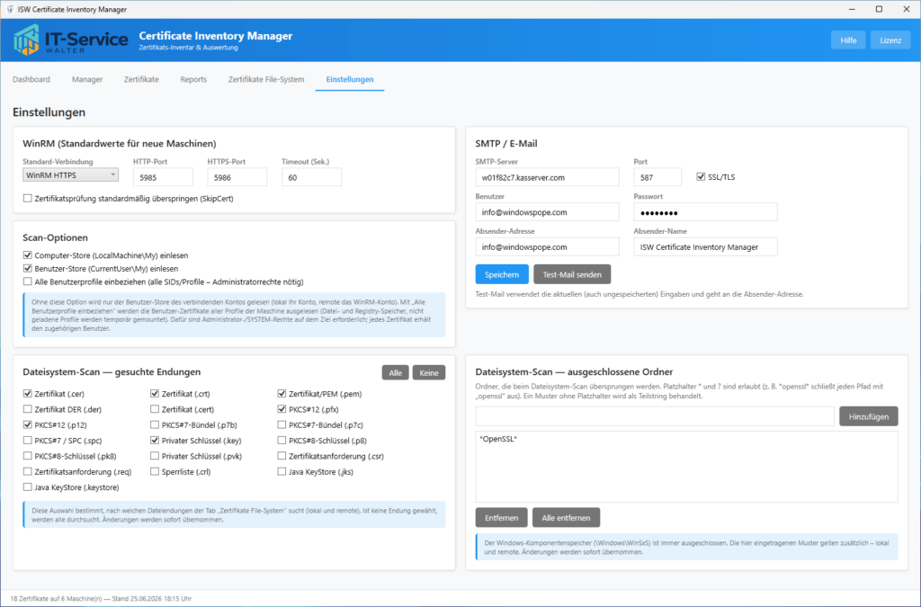Click the Alle entfernen button
The height and width of the screenshot is (607, 921).
coord(566,518)
